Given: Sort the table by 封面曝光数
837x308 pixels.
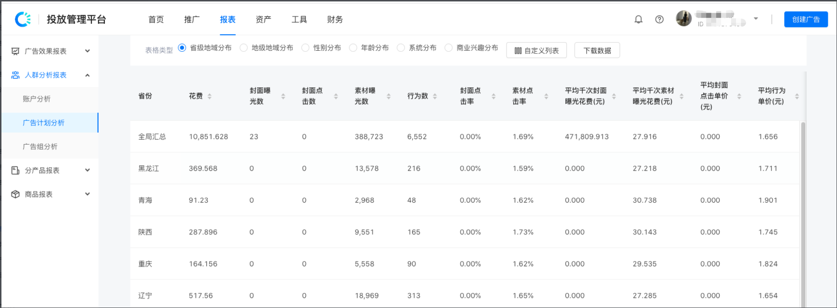Looking at the screenshot, I should pyautogui.click(x=283, y=96).
